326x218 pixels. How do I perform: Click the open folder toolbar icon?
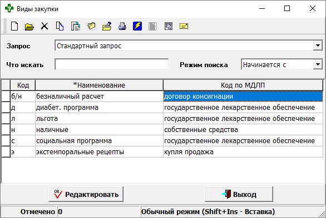(29, 27)
